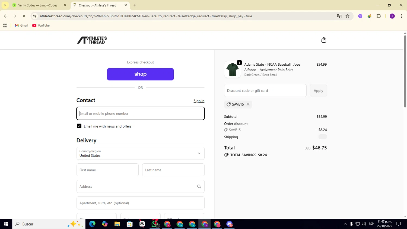Click the taskbar Buscar search box
Image resolution: width=407 pixels, height=229 pixels.
49,224
